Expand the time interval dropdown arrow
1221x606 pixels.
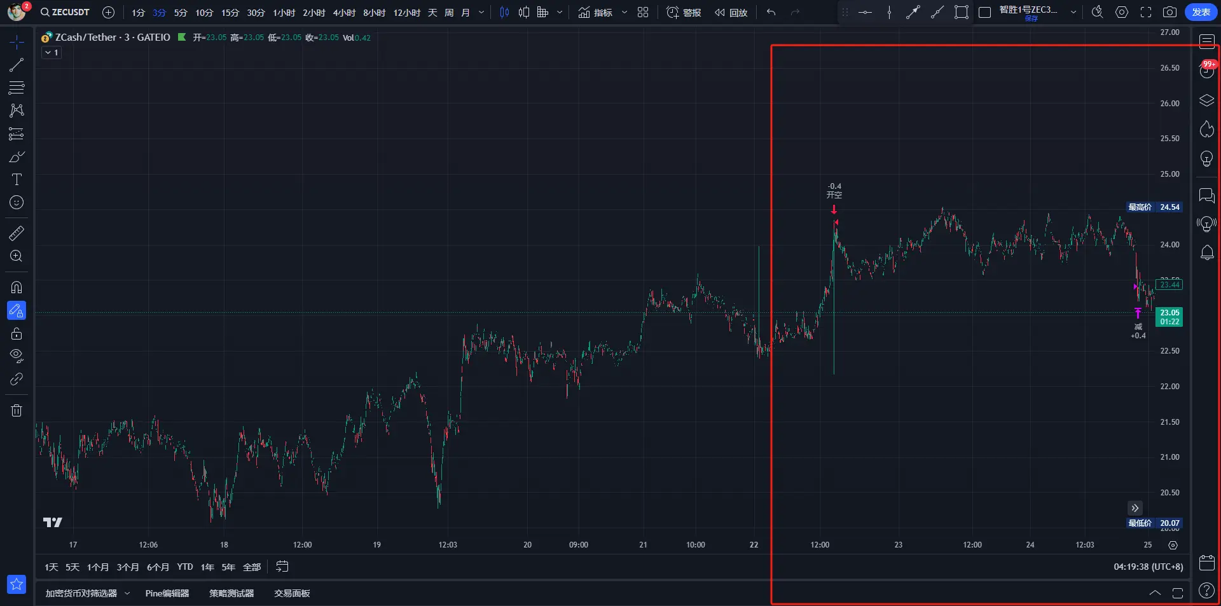click(481, 12)
